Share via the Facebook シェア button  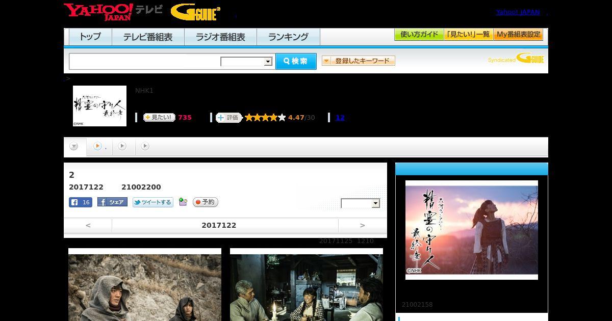112,202
